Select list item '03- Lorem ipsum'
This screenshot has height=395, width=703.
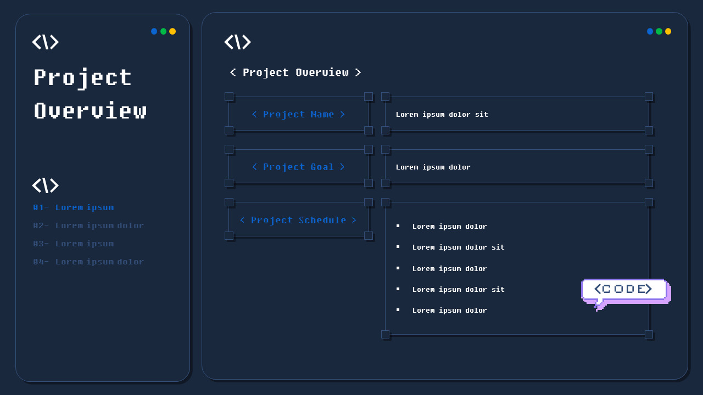[74, 244]
